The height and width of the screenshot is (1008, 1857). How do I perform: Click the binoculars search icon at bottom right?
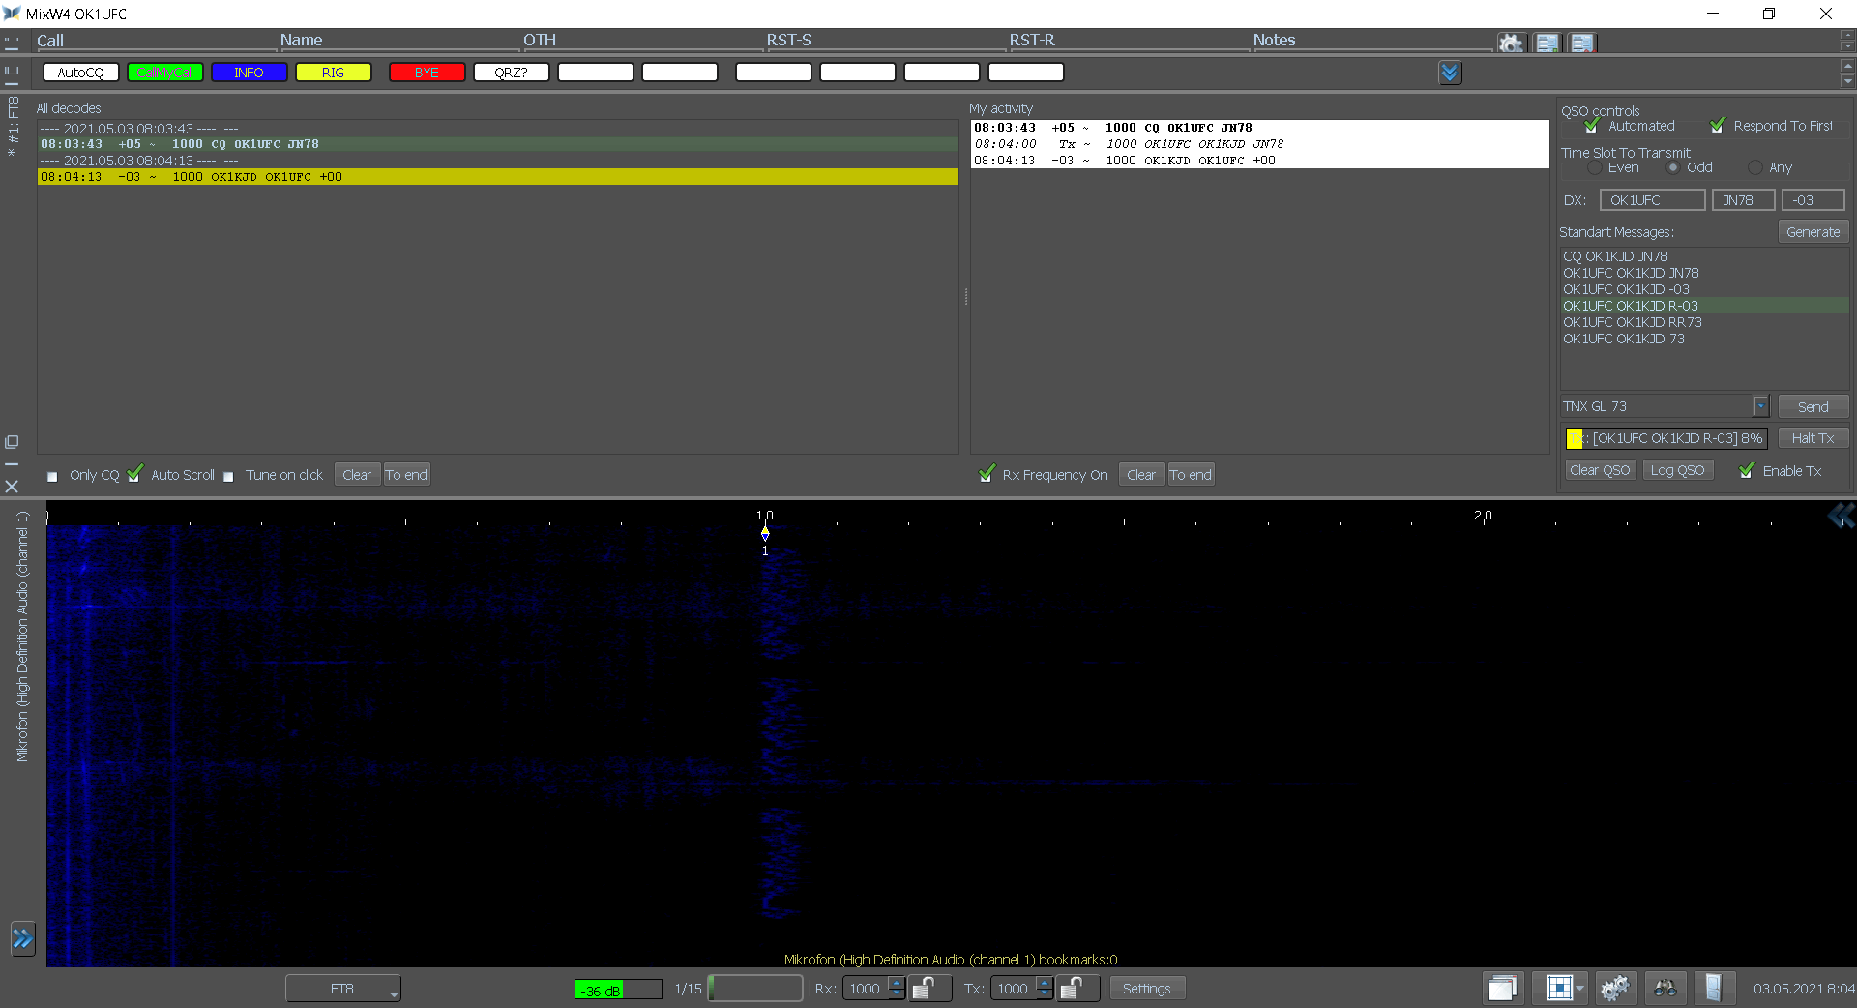1665,988
